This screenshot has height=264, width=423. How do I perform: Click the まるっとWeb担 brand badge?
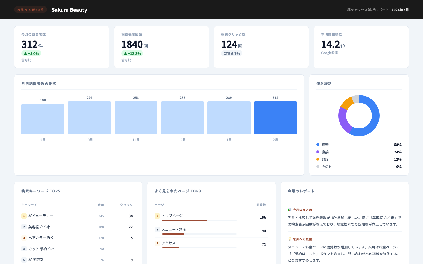pyautogui.click(x=30, y=9)
